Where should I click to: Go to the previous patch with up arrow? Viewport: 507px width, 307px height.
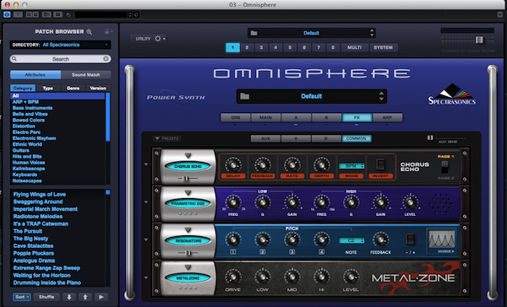point(85,297)
